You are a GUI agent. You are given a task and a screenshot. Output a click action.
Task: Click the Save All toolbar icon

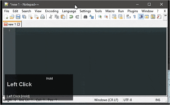tap(24, 17)
